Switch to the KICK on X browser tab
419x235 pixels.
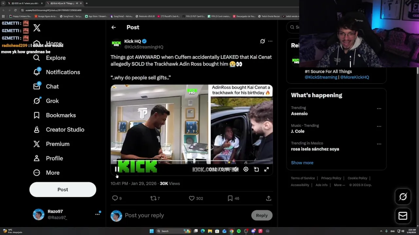click(26, 3)
